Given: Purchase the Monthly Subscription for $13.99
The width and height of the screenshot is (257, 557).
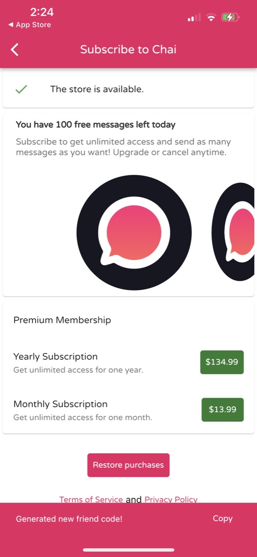Looking at the screenshot, I should tap(222, 409).
